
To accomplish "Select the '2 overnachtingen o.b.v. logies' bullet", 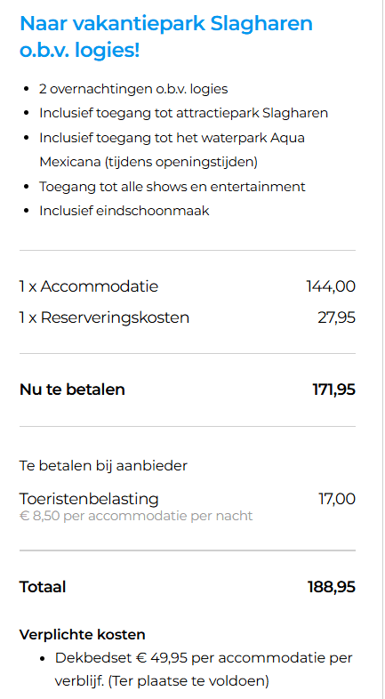I will click(133, 89).
